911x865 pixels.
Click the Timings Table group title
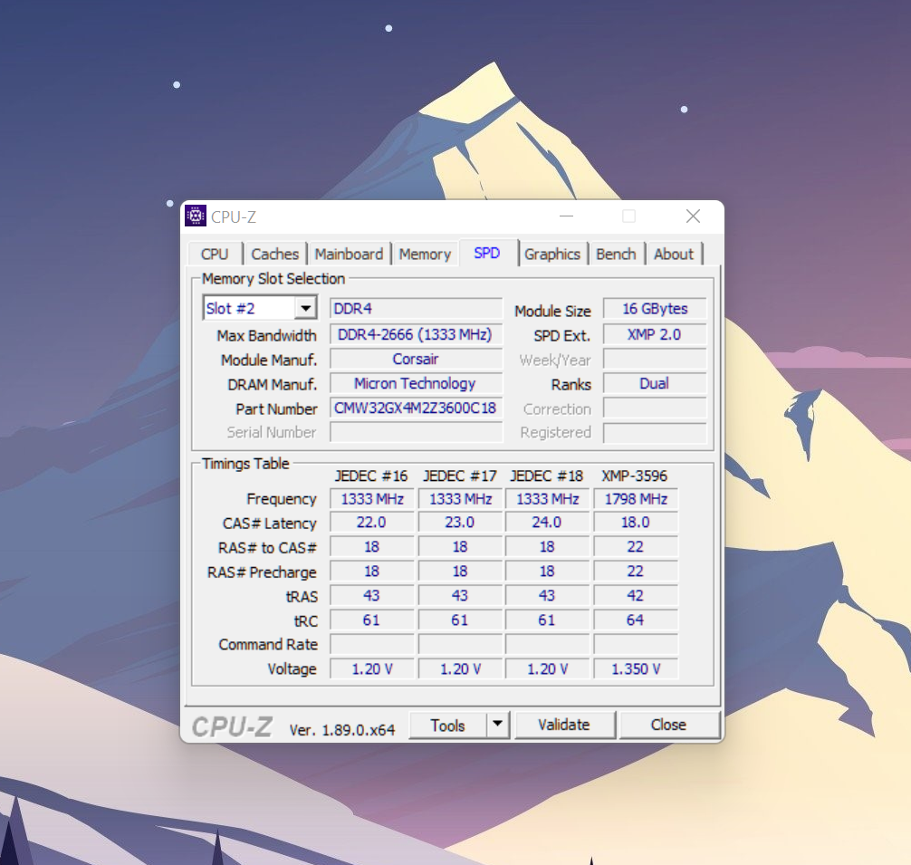point(245,464)
